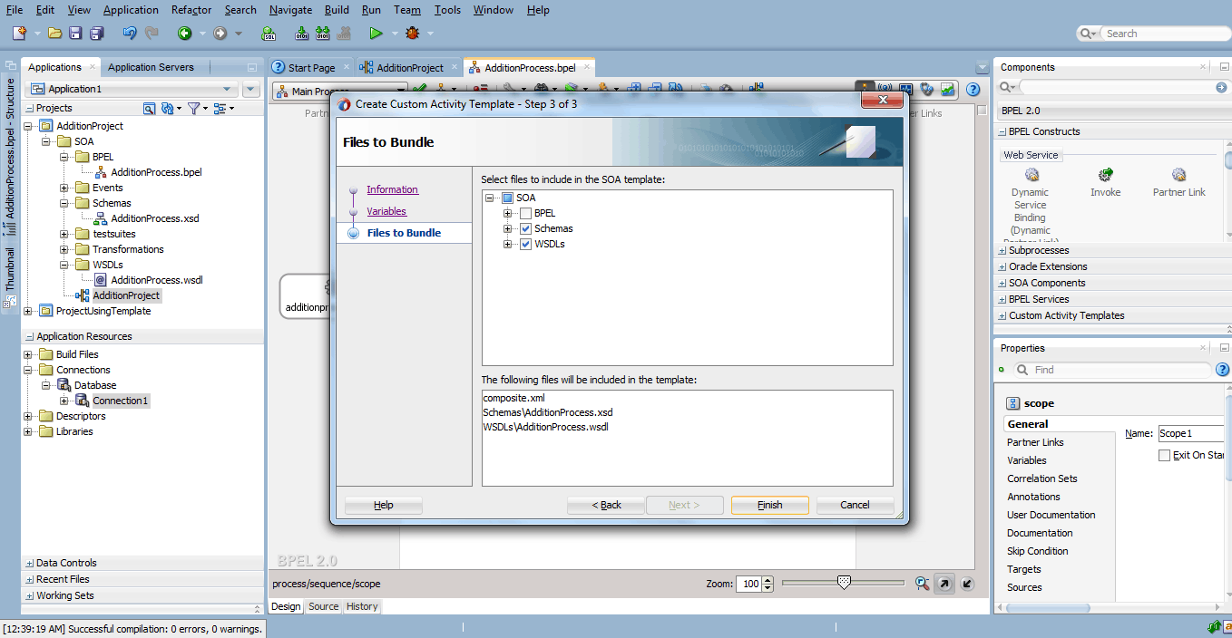
Task: Click the SQL worksheet toolbar icon
Action: (269, 34)
